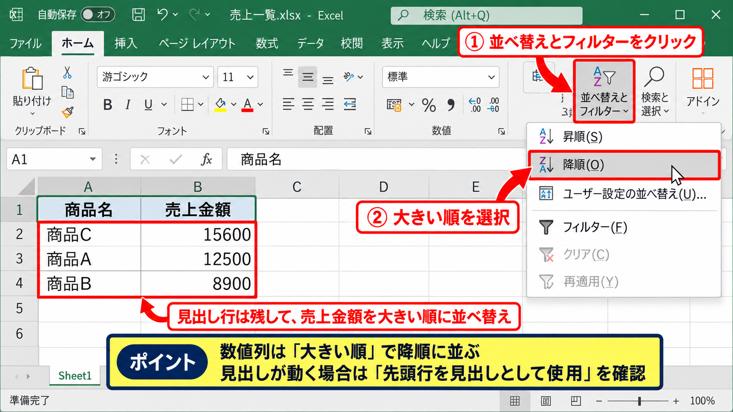Open the number format dropdown 標準

tap(441, 77)
